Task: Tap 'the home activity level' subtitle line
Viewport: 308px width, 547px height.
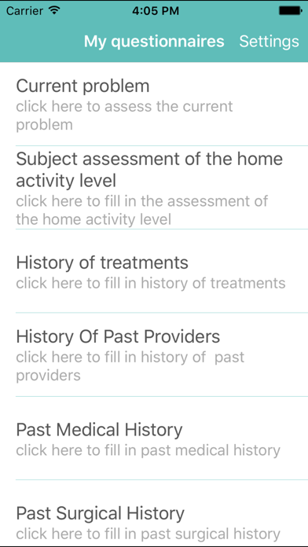Action: pyautogui.click(x=93, y=220)
